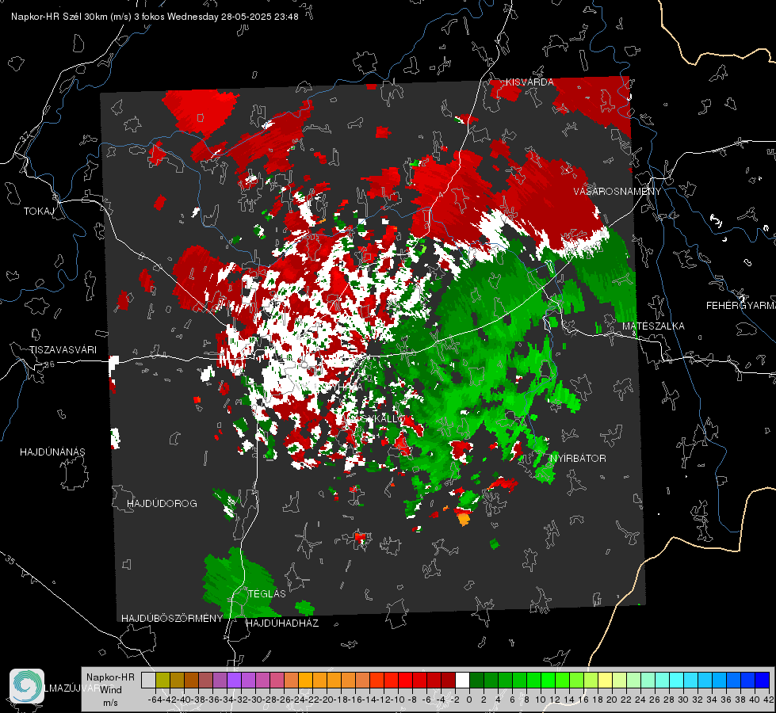Pick the bright green legend swatch between 10 and 12
776x713 pixels.
[548, 680]
